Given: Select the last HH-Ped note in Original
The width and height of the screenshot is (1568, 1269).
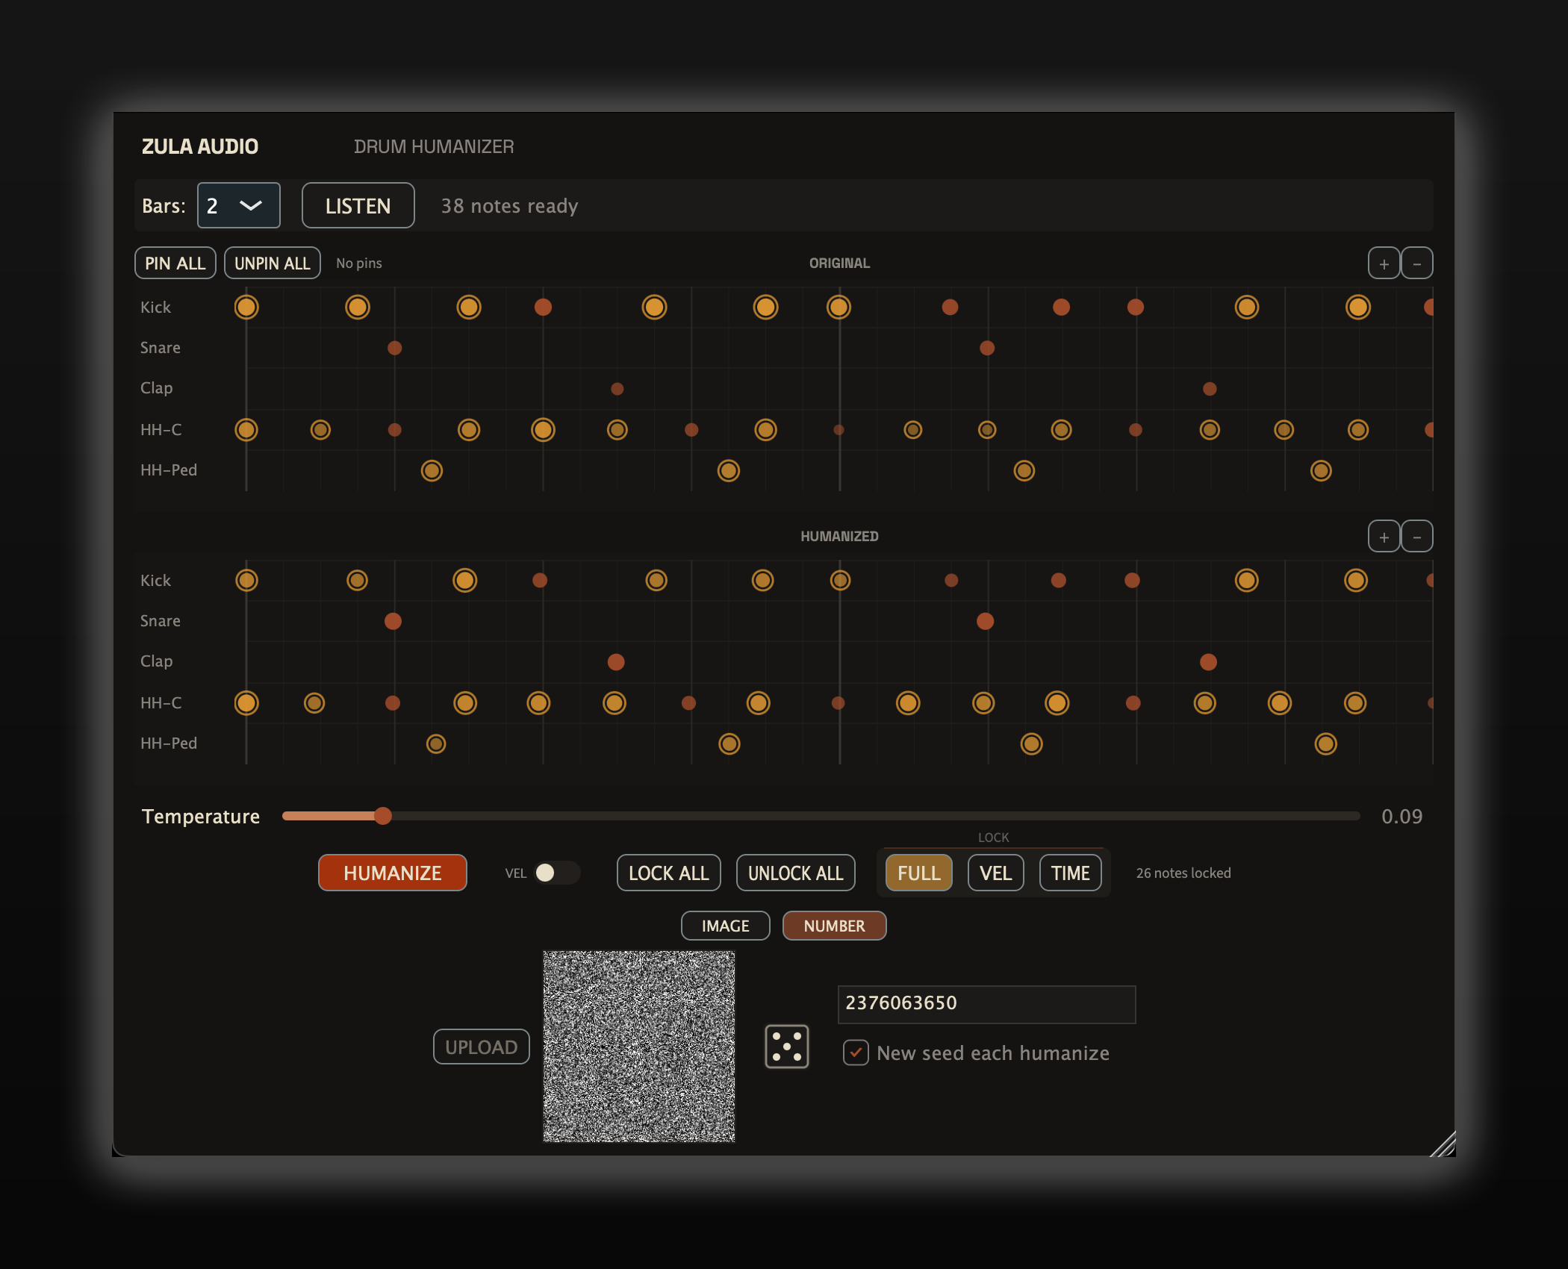Looking at the screenshot, I should click(1321, 471).
